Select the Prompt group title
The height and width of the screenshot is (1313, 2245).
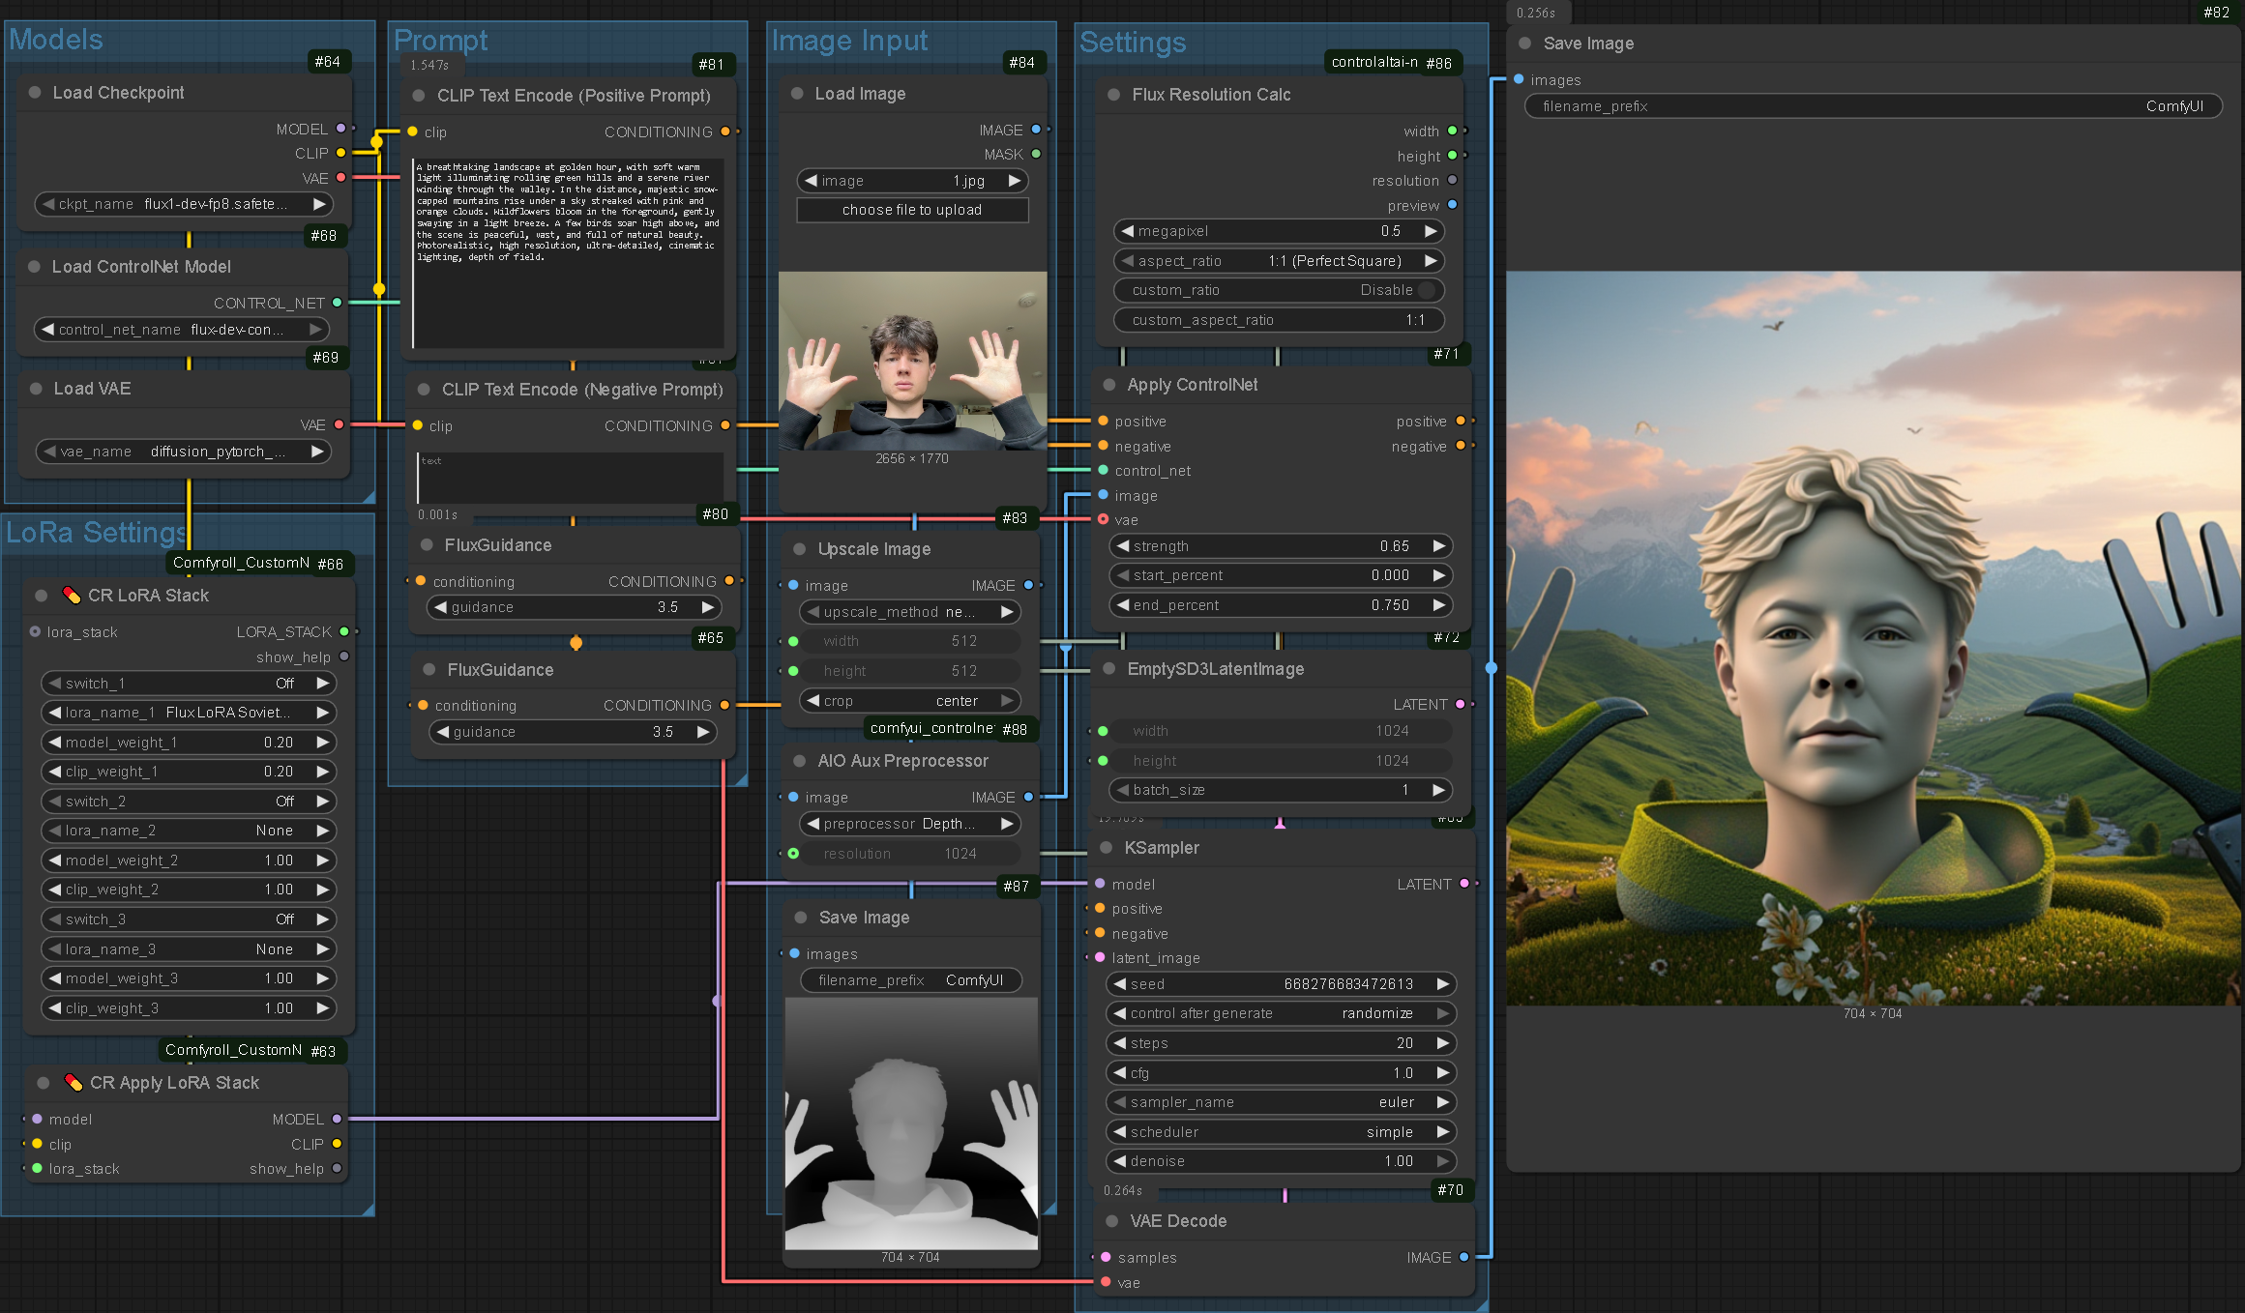coord(440,41)
